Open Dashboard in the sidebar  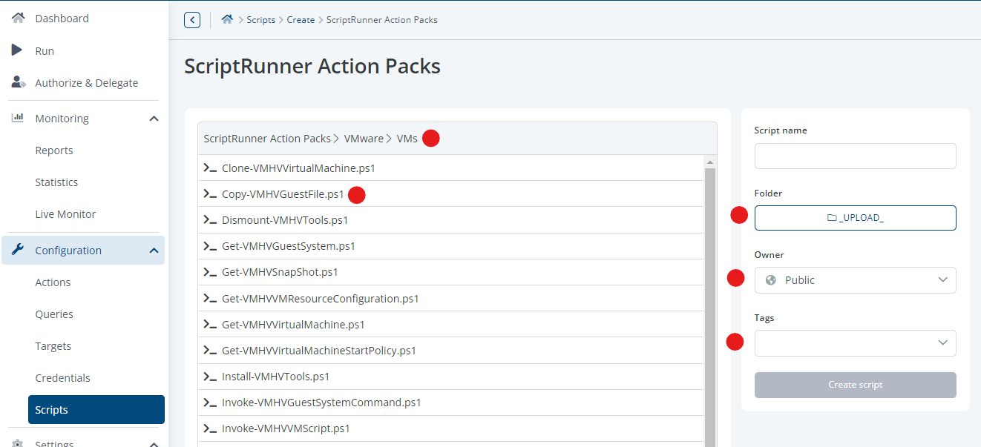(62, 18)
